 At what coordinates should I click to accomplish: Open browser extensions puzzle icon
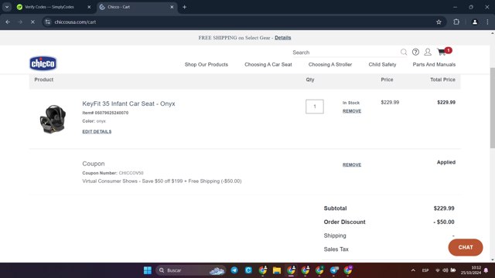pos(456,22)
